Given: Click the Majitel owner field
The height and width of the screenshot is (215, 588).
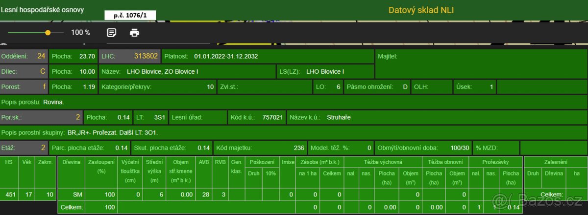Looking at the screenshot, I should click(x=480, y=64).
